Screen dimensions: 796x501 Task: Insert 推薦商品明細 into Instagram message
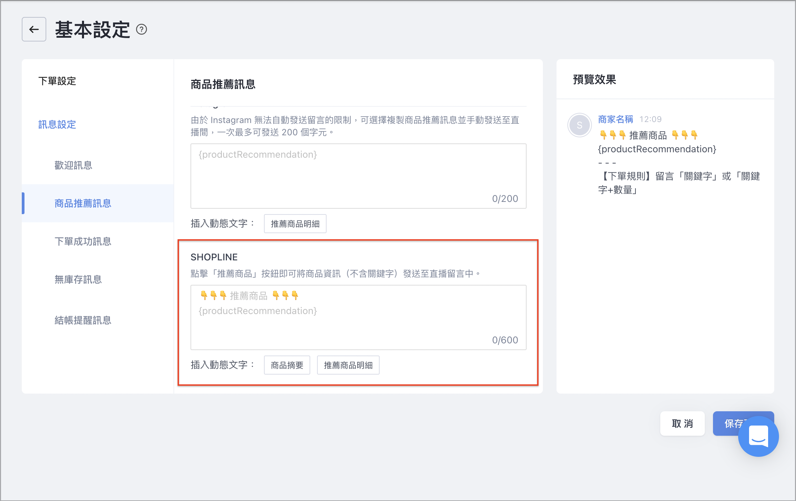(295, 224)
